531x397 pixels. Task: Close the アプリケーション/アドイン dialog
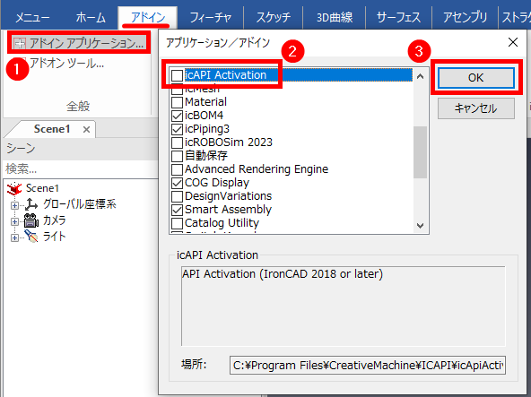pyautogui.click(x=513, y=42)
